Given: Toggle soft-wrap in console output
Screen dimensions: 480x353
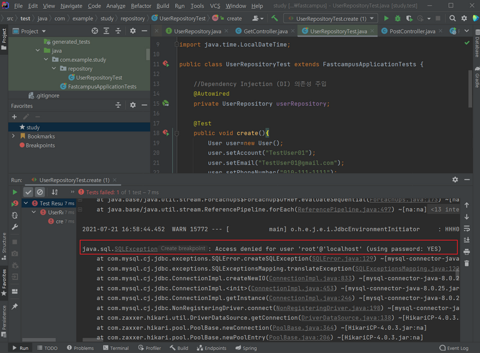Looking at the screenshot, I should [466, 228].
